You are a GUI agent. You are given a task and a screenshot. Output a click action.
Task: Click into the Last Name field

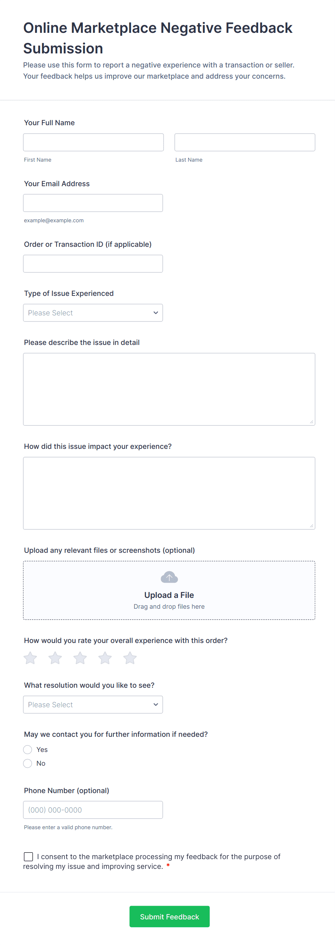245,142
